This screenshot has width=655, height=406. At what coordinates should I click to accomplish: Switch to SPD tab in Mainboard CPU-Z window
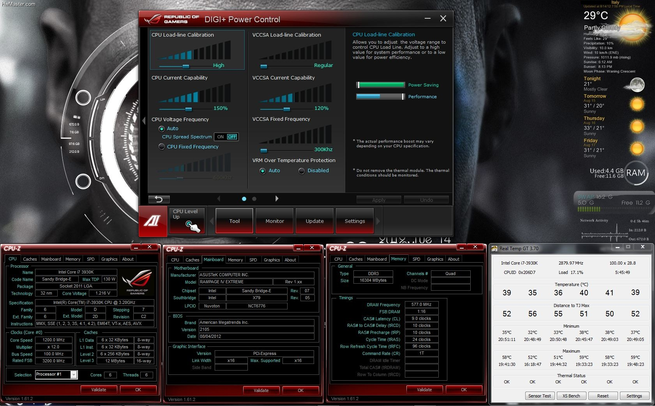tap(253, 260)
